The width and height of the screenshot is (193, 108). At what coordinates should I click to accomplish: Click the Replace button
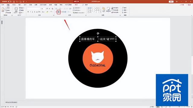pyautogui.click(x=125, y=10)
